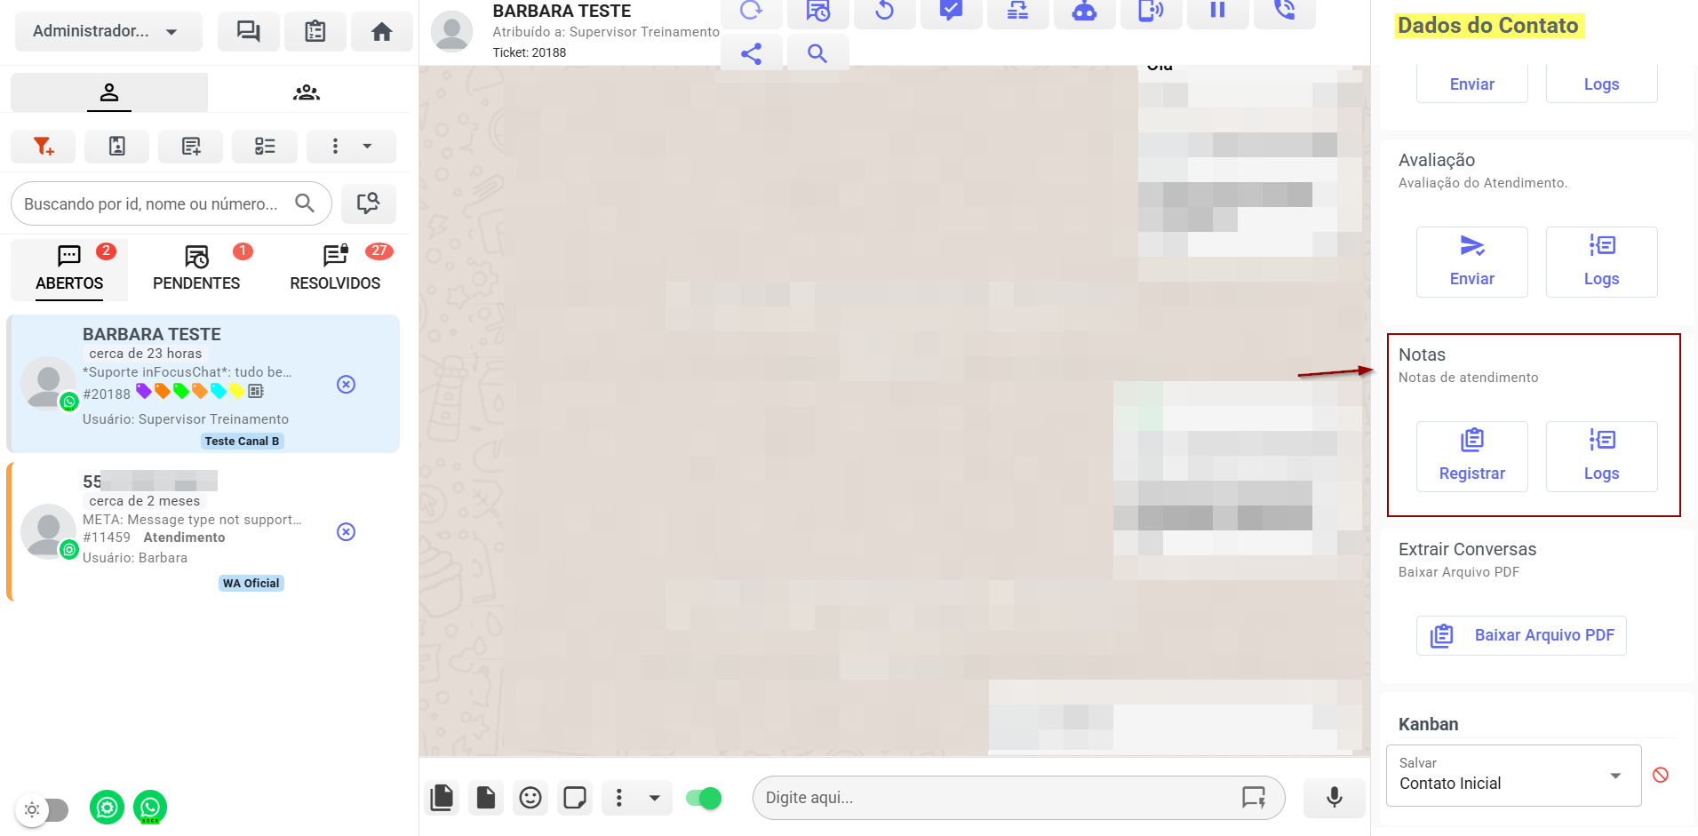1698x836 pixels.
Task: Click the Registrar notes button
Action: (1471, 457)
